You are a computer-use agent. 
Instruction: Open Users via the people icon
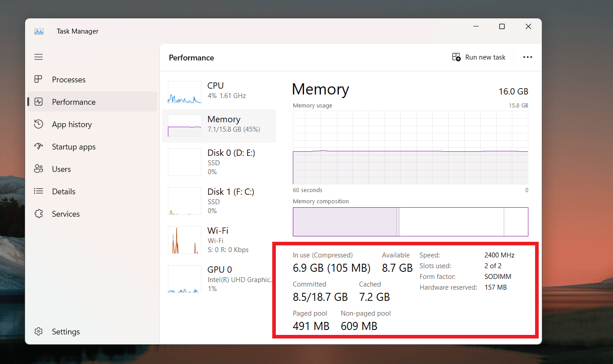[39, 169]
